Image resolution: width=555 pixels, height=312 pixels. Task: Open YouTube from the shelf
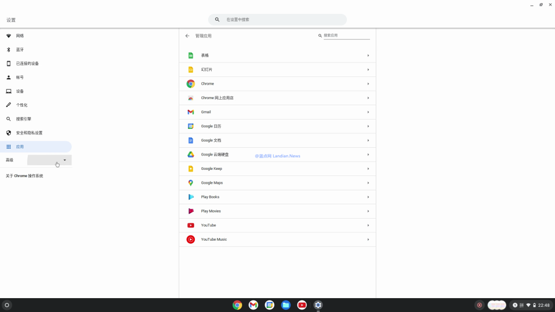[x=302, y=305]
